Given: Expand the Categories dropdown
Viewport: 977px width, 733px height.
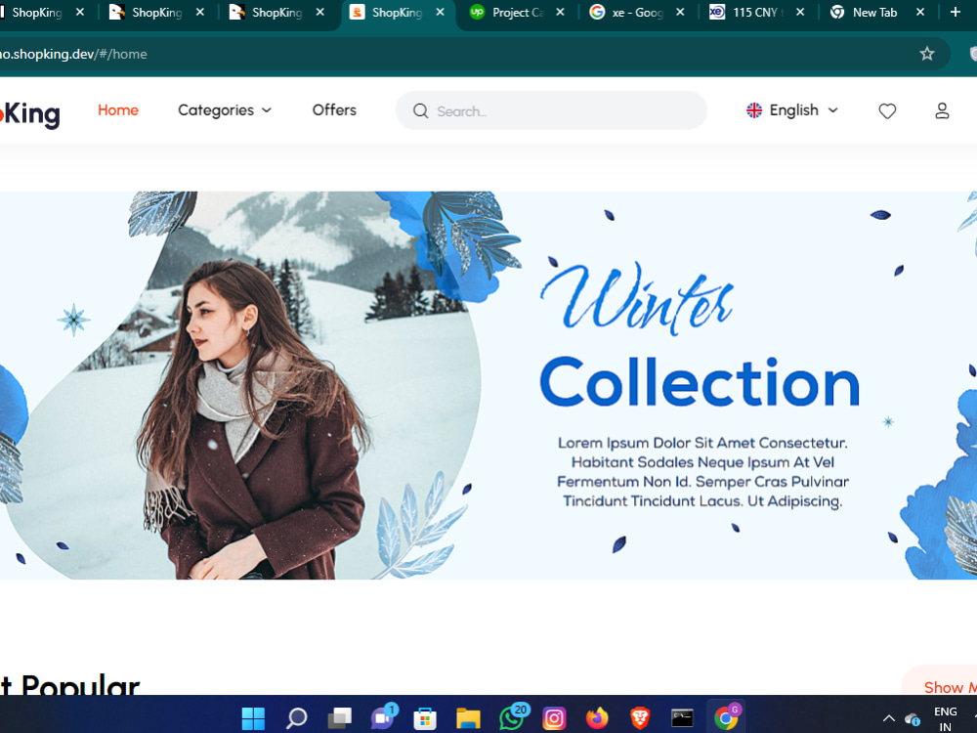Looking at the screenshot, I should pyautogui.click(x=224, y=110).
